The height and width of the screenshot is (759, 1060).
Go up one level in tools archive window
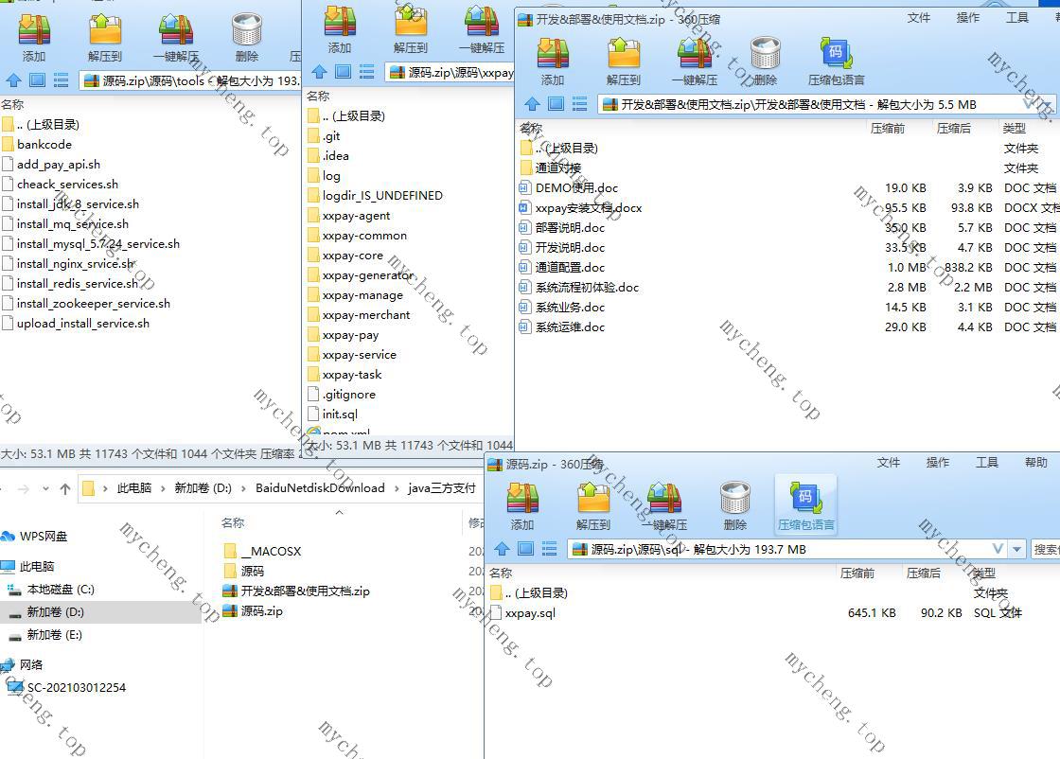14,80
